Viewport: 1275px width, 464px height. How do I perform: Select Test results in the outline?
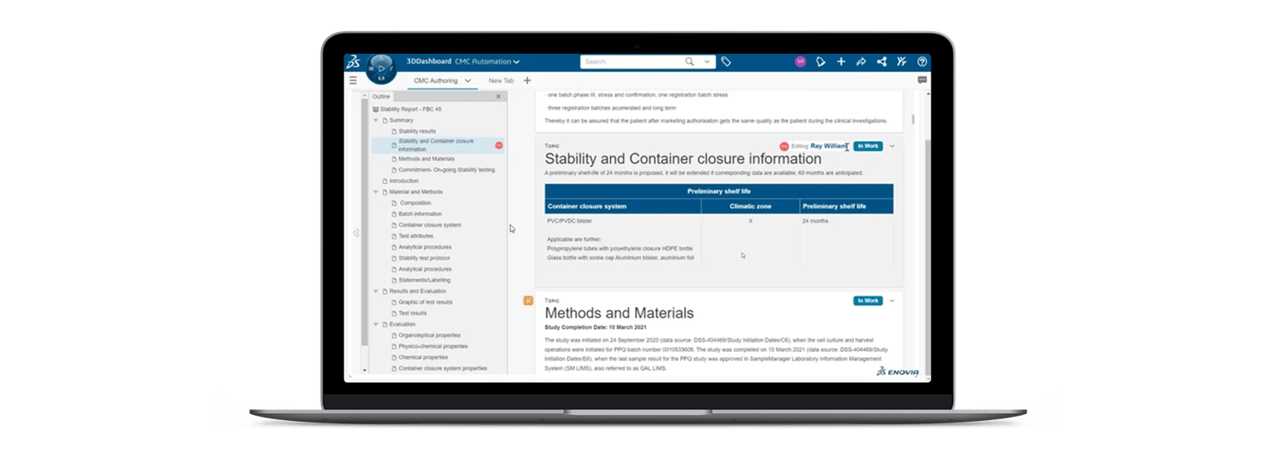point(413,313)
